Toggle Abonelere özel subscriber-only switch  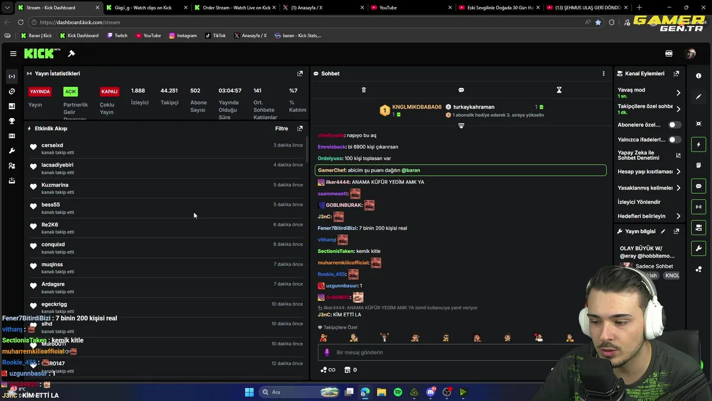[x=675, y=125]
